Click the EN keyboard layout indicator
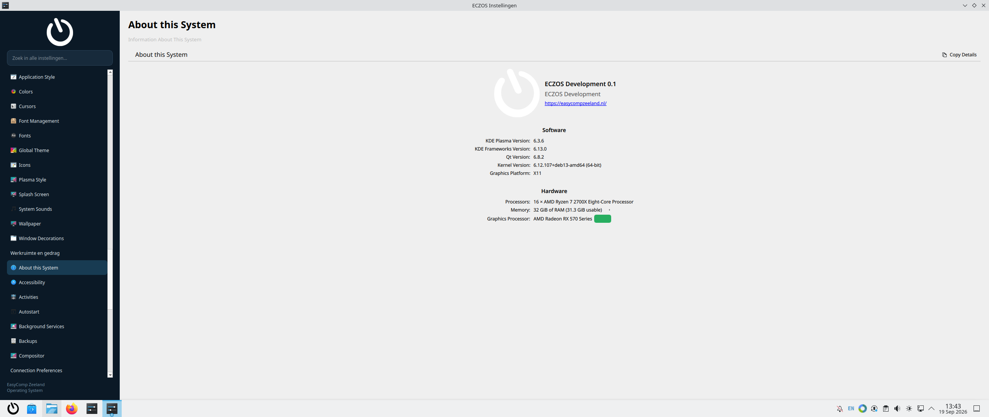 click(x=851, y=409)
